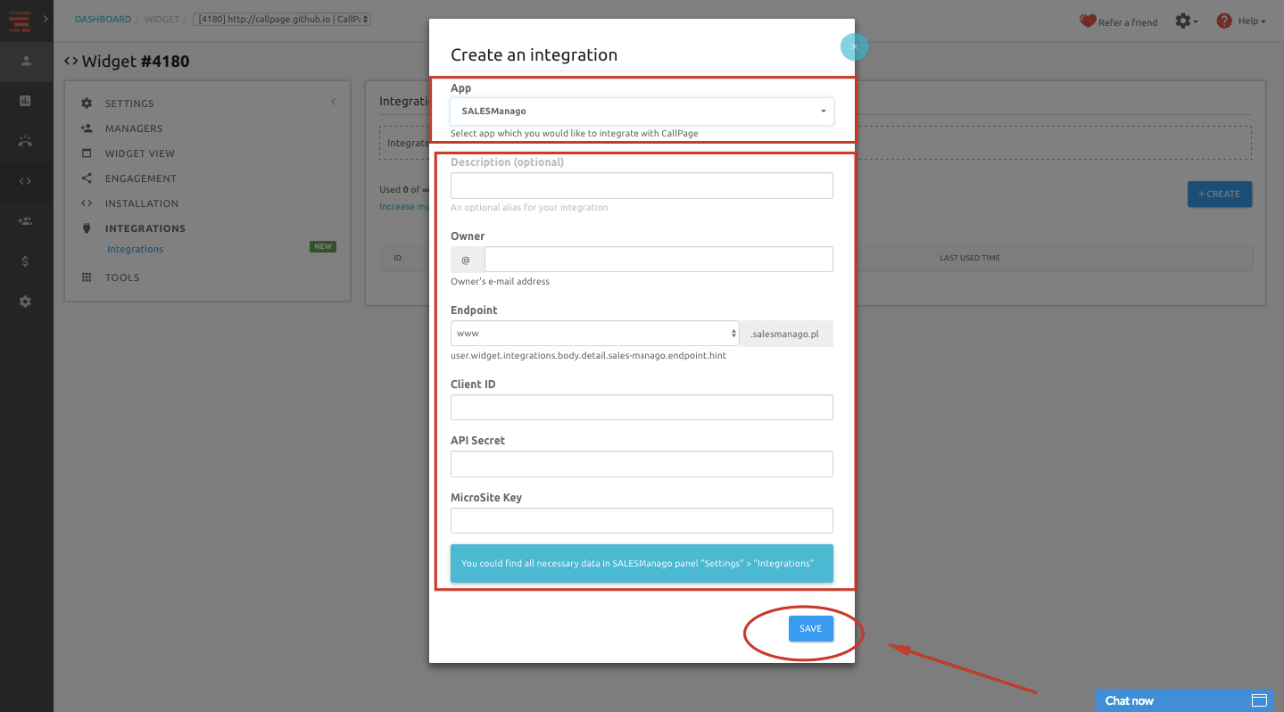Image resolution: width=1284 pixels, height=712 pixels.
Task: Open WIDGET VIEW in the widget menu
Action: [x=140, y=153]
